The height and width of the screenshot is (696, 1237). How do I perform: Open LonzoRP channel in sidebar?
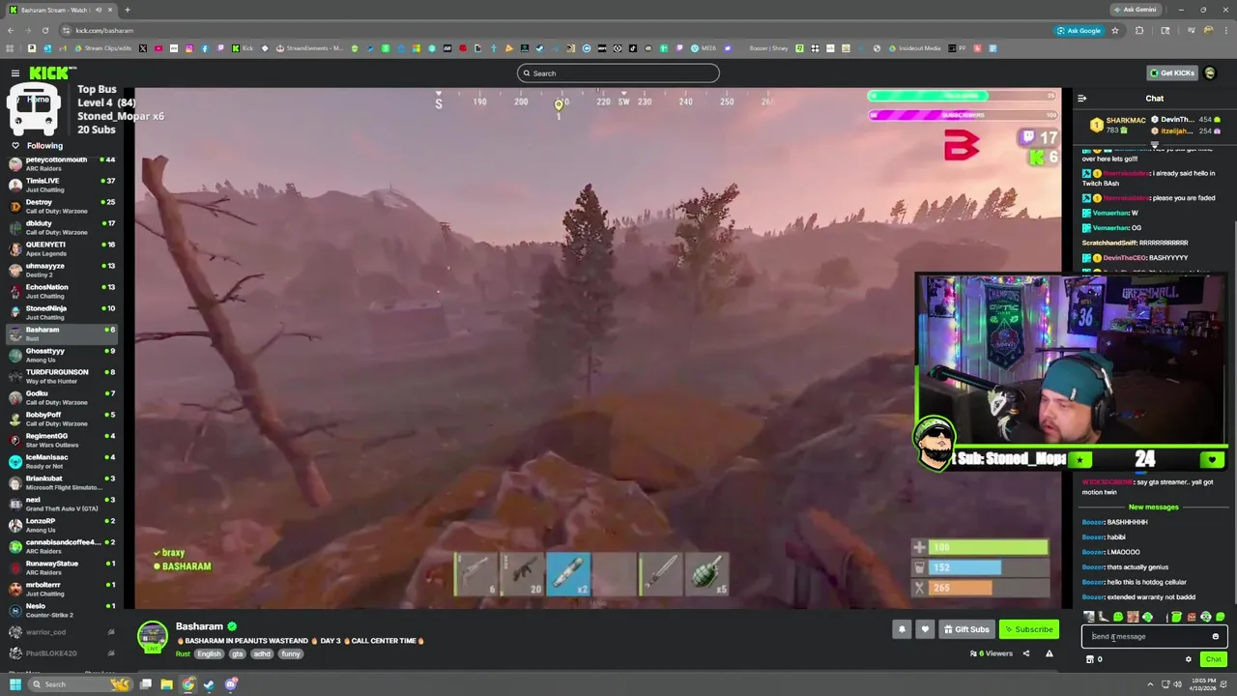click(61, 525)
